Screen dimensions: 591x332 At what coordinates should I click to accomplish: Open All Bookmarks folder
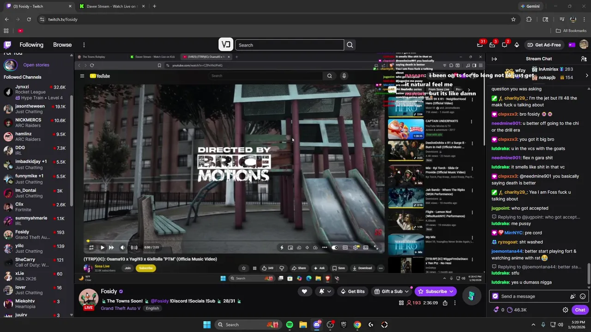tap(571, 31)
